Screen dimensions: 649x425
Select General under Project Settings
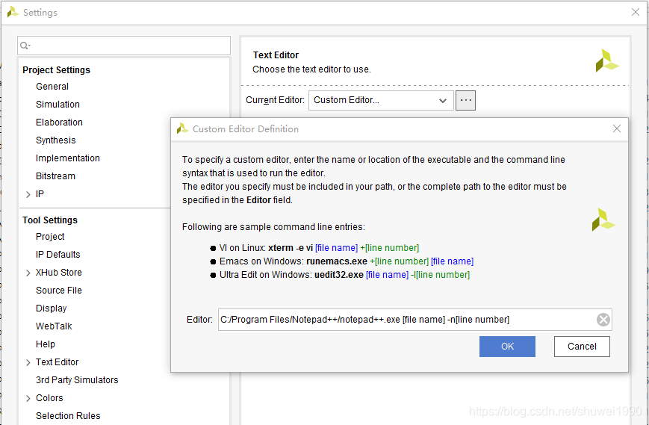(x=52, y=87)
